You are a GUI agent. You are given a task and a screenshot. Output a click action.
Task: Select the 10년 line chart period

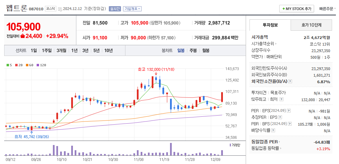[109, 50]
